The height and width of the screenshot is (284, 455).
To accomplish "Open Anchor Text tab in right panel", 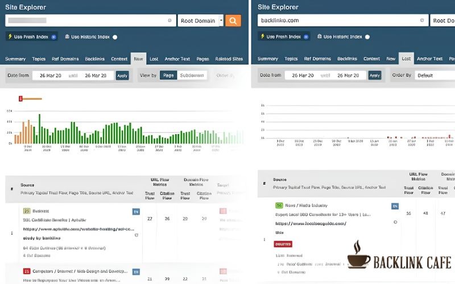I will [x=429, y=59].
